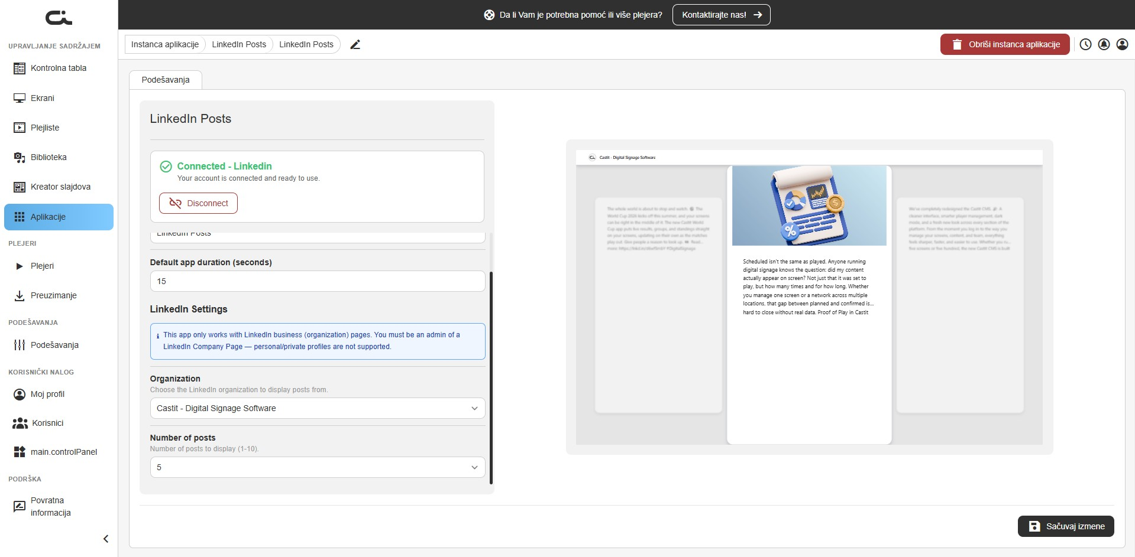Viewport: 1135px width, 557px height.
Task: Click the Kontaktirajte nas! button
Action: (x=721, y=15)
